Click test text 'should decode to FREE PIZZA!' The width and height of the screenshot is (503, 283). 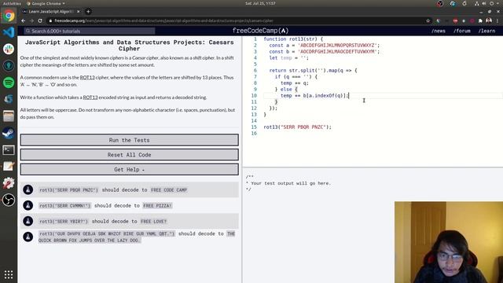click(x=133, y=205)
